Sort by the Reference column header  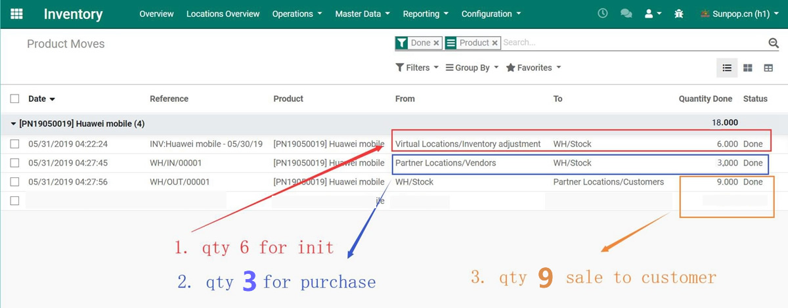169,99
